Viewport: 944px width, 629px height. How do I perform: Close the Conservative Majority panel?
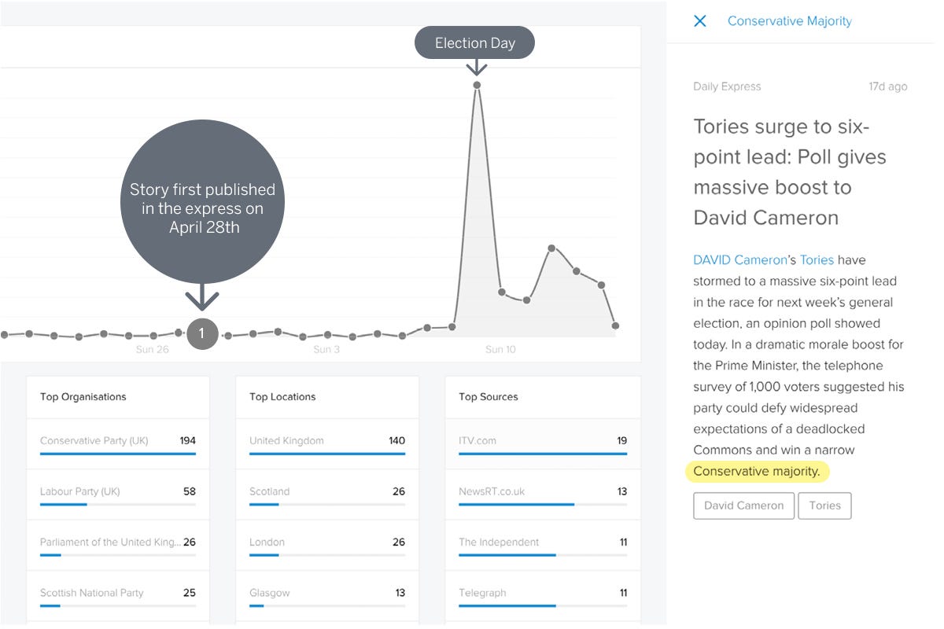(699, 21)
